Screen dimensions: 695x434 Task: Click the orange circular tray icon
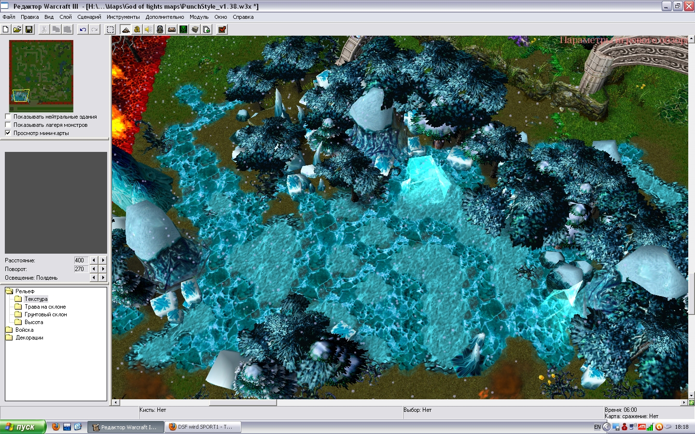click(x=659, y=427)
